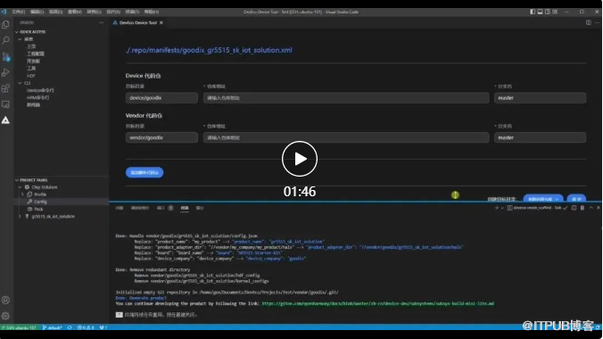Switch to the Debug Console panel tab
The image size is (603, 339).
click(x=139, y=208)
